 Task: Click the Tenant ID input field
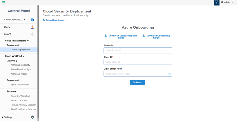(138, 50)
